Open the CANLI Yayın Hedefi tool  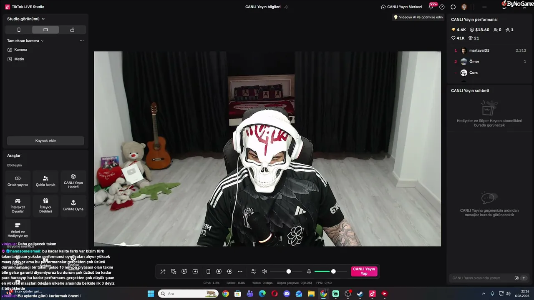point(73,181)
